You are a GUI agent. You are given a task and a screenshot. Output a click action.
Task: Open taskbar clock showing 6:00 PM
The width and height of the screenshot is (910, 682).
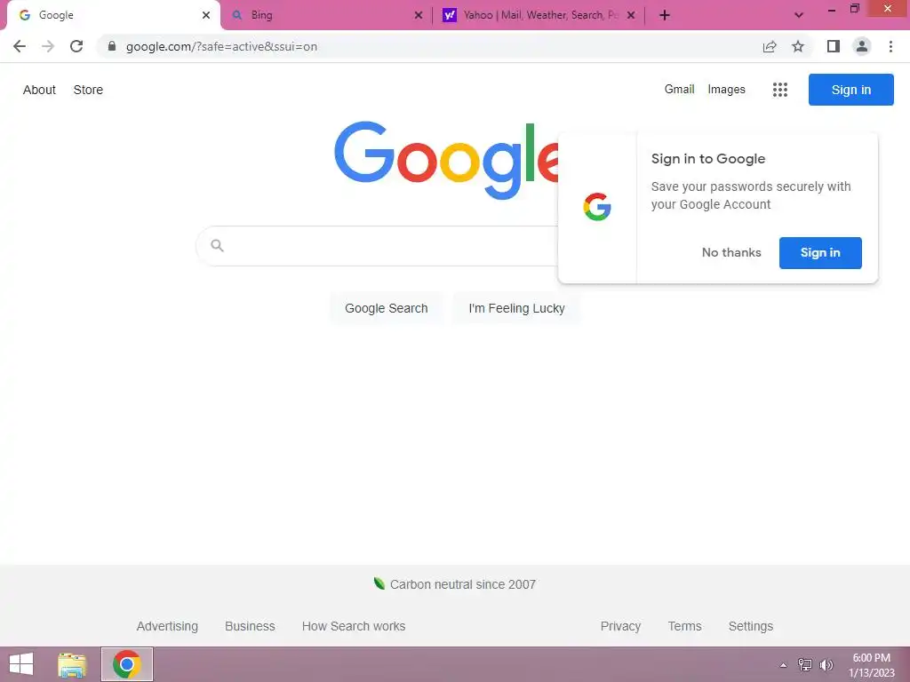(x=871, y=665)
